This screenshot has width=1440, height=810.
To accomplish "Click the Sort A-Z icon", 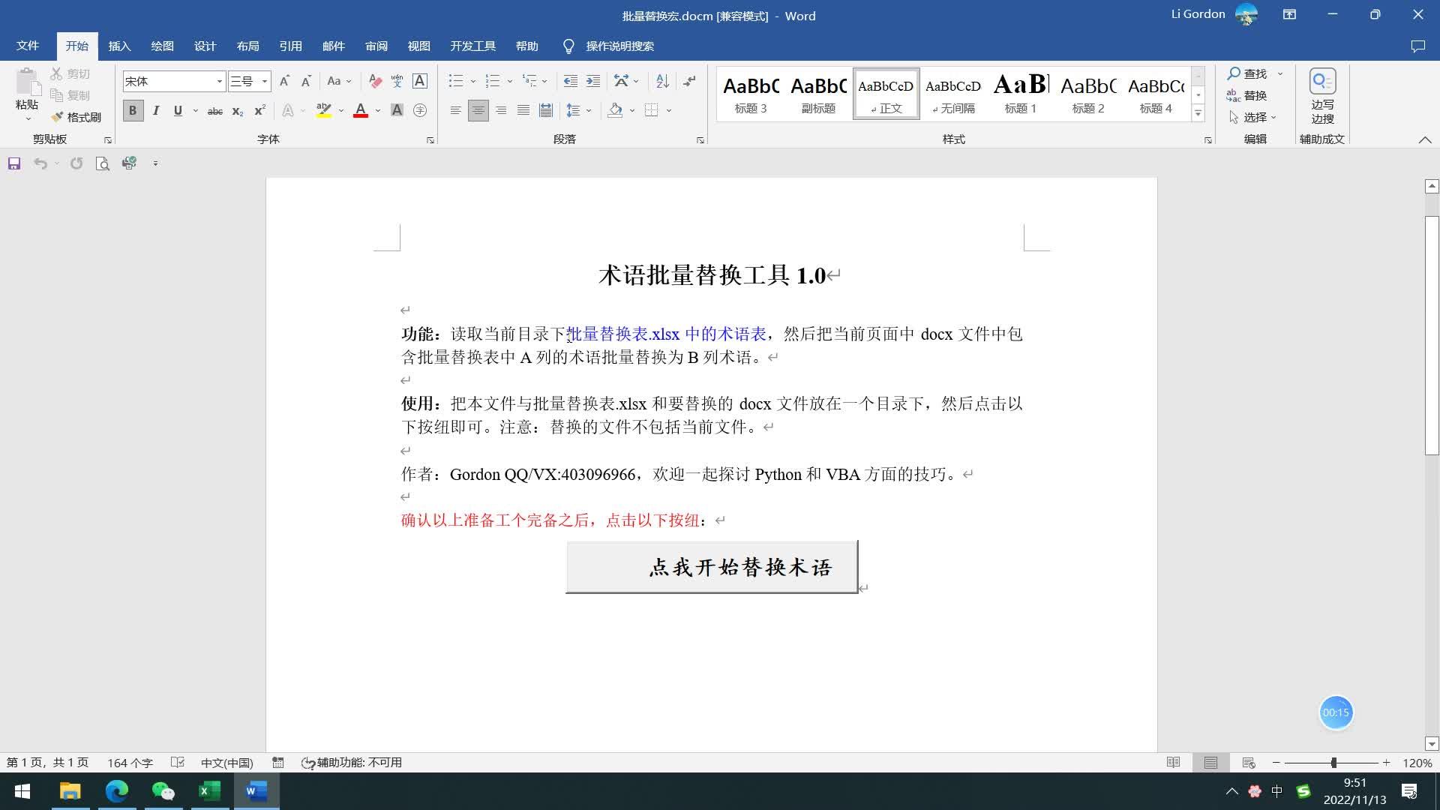I will tap(662, 81).
